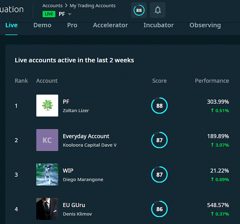Click the green change 0.51%

tap(220, 111)
